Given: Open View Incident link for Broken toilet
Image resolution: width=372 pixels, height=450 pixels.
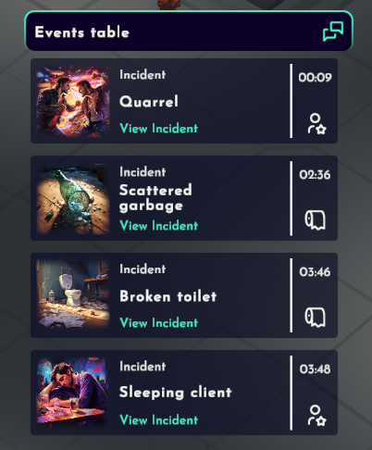Looking at the screenshot, I should pyautogui.click(x=158, y=323).
